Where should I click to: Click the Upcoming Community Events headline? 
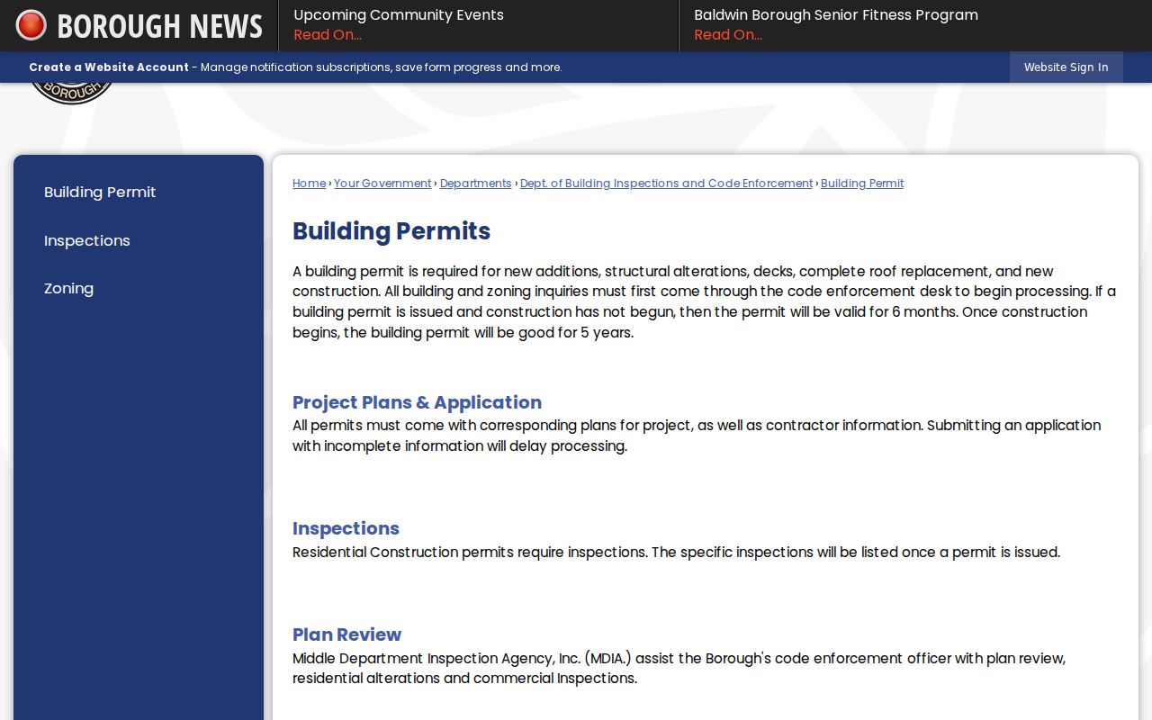[x=399, y=15]
